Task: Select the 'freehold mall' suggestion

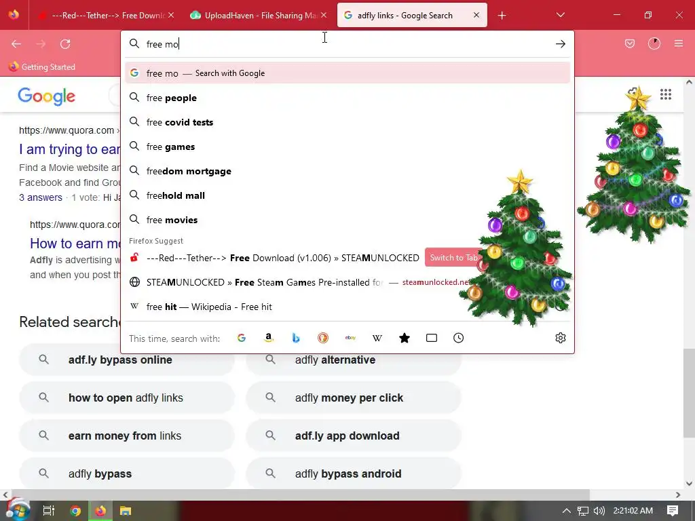Action: [347, 195]
